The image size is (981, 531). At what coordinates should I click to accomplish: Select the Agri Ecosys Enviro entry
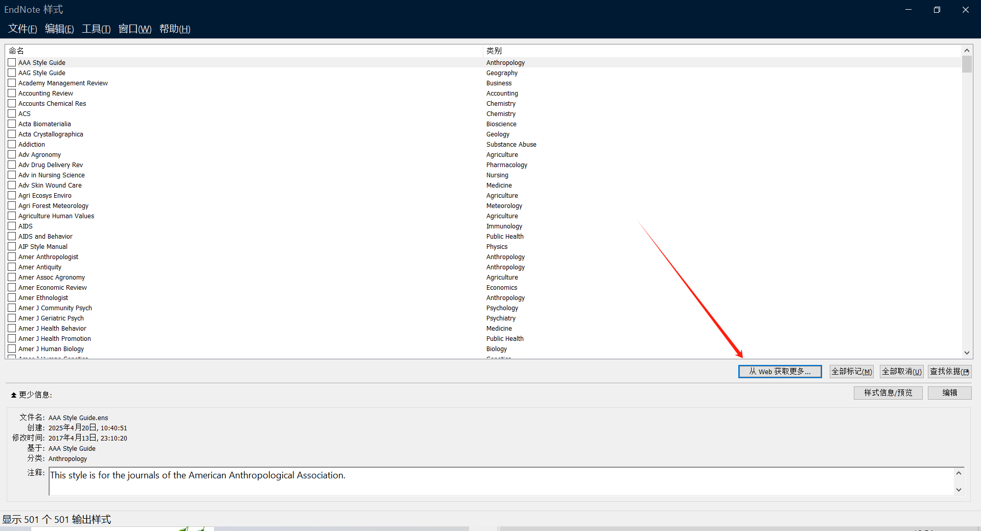pos(45,195)
